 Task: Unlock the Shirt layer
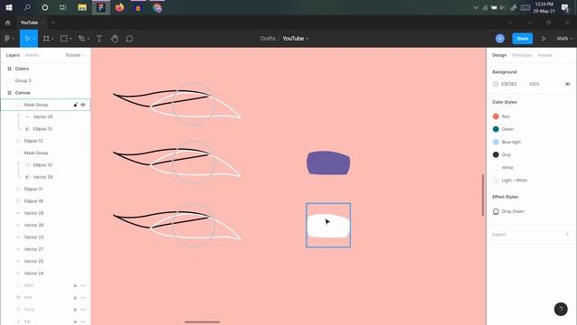click(75, 285)
